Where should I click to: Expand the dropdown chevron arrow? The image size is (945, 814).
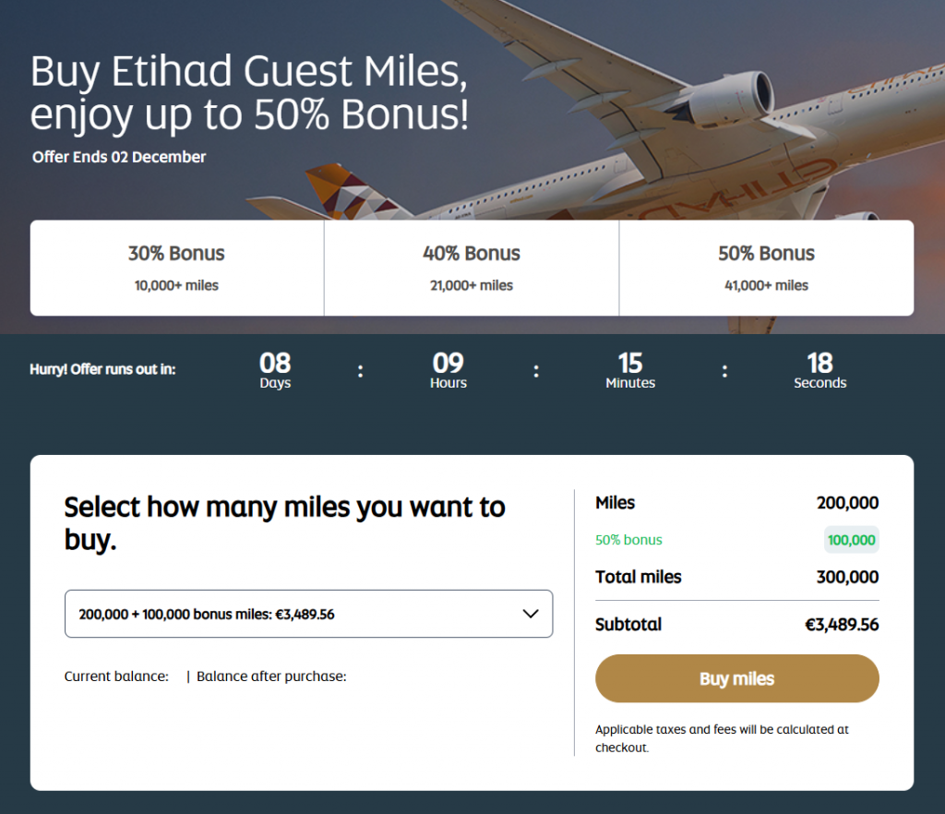point(530,613)
